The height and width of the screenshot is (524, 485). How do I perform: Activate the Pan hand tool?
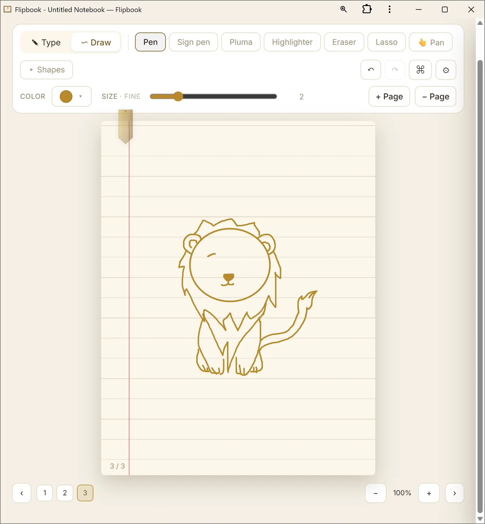[x=431, y=42]
